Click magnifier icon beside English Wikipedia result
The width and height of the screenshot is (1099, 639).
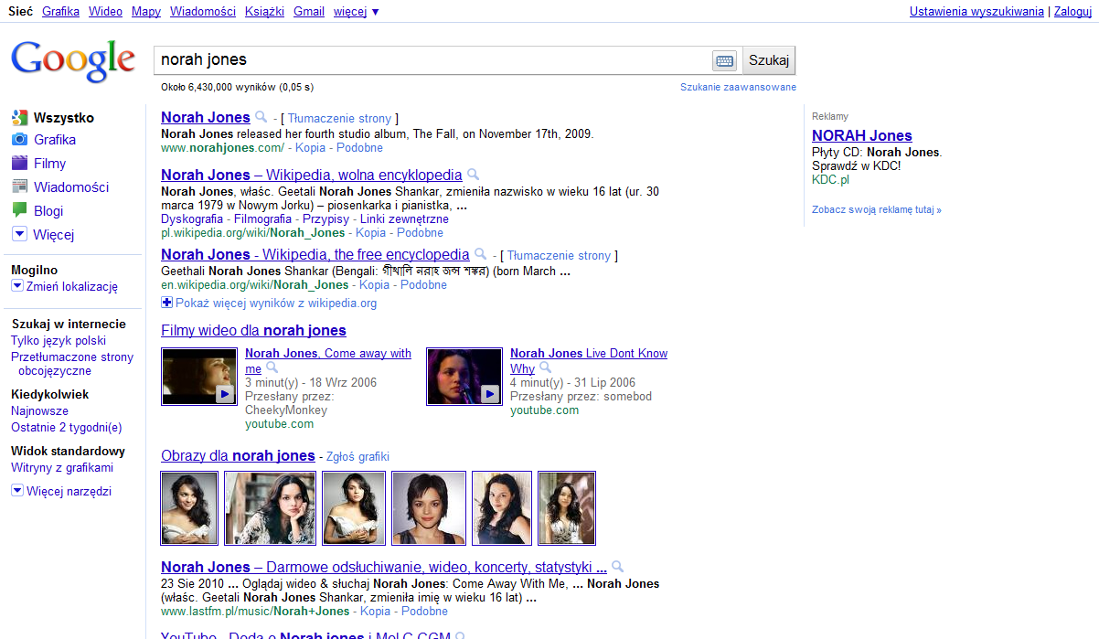[x=480, y=254]
